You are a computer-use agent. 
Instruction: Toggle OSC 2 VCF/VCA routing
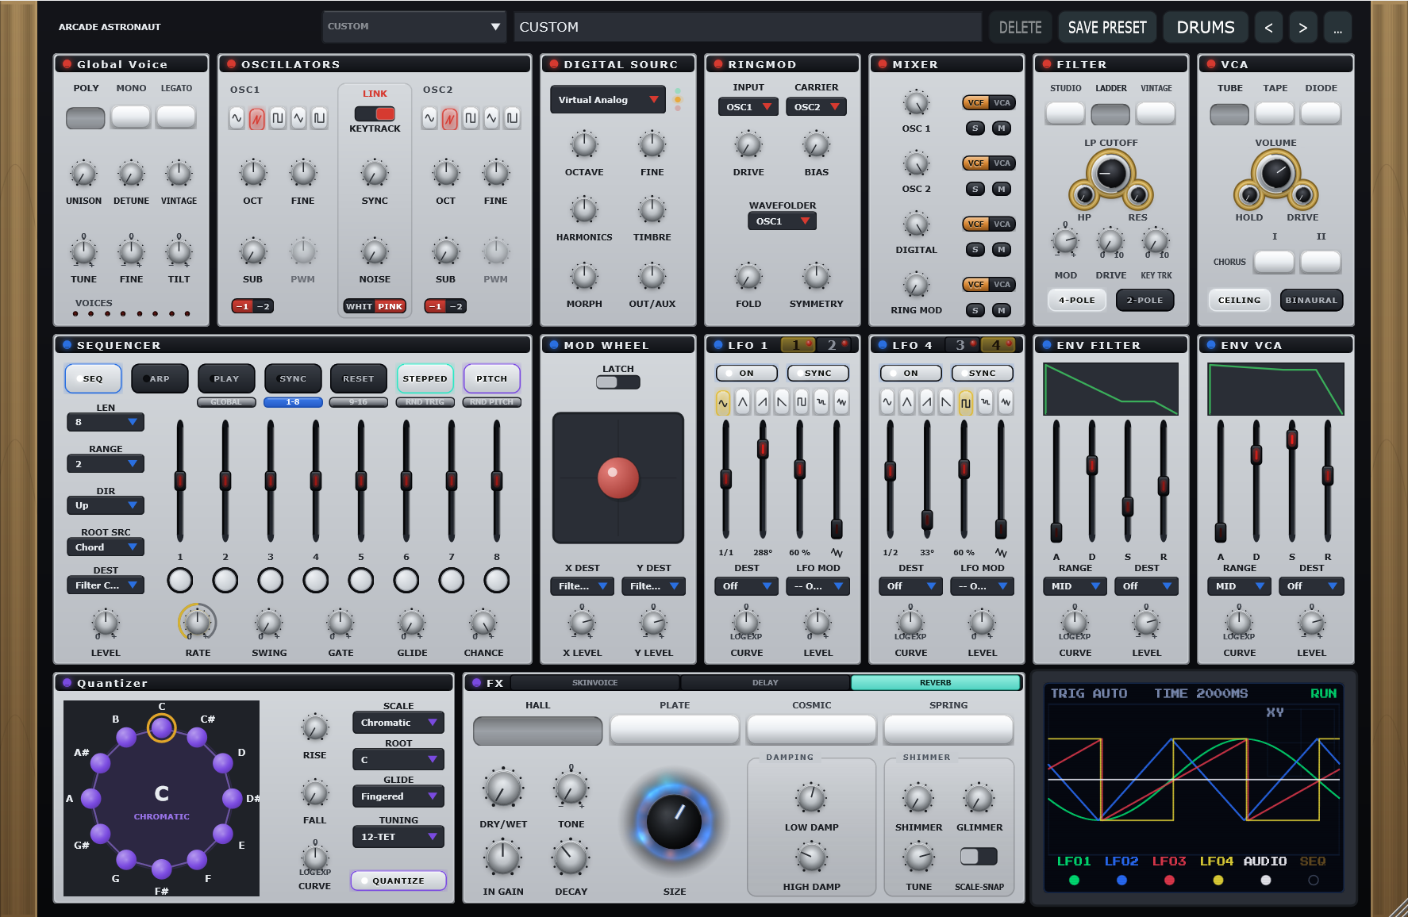click(x=988, y=163)
